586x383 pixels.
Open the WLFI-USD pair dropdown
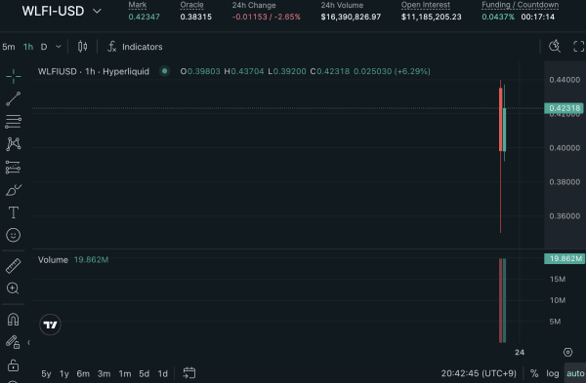tap(62, 11)
